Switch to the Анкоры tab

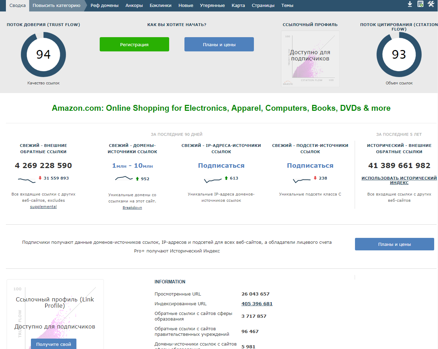tap(134, 6)
